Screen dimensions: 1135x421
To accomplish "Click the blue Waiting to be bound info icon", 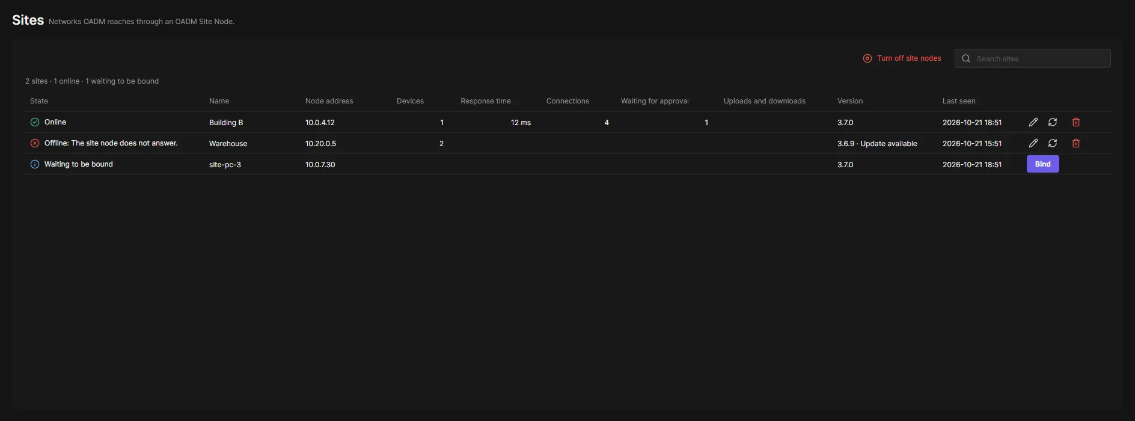I will point(35,164).
